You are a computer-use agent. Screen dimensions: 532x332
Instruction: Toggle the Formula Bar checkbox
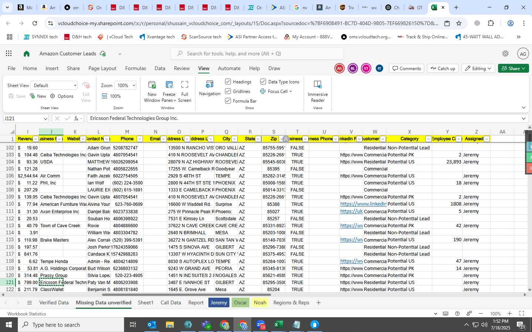click(x=228, y=101)
